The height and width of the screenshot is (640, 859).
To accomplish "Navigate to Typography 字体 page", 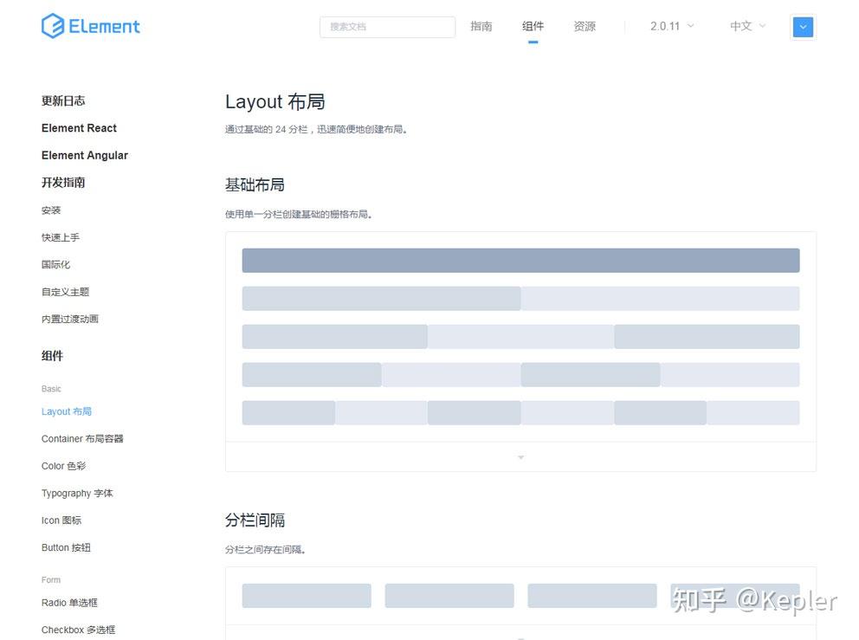I will pos(77,493).
